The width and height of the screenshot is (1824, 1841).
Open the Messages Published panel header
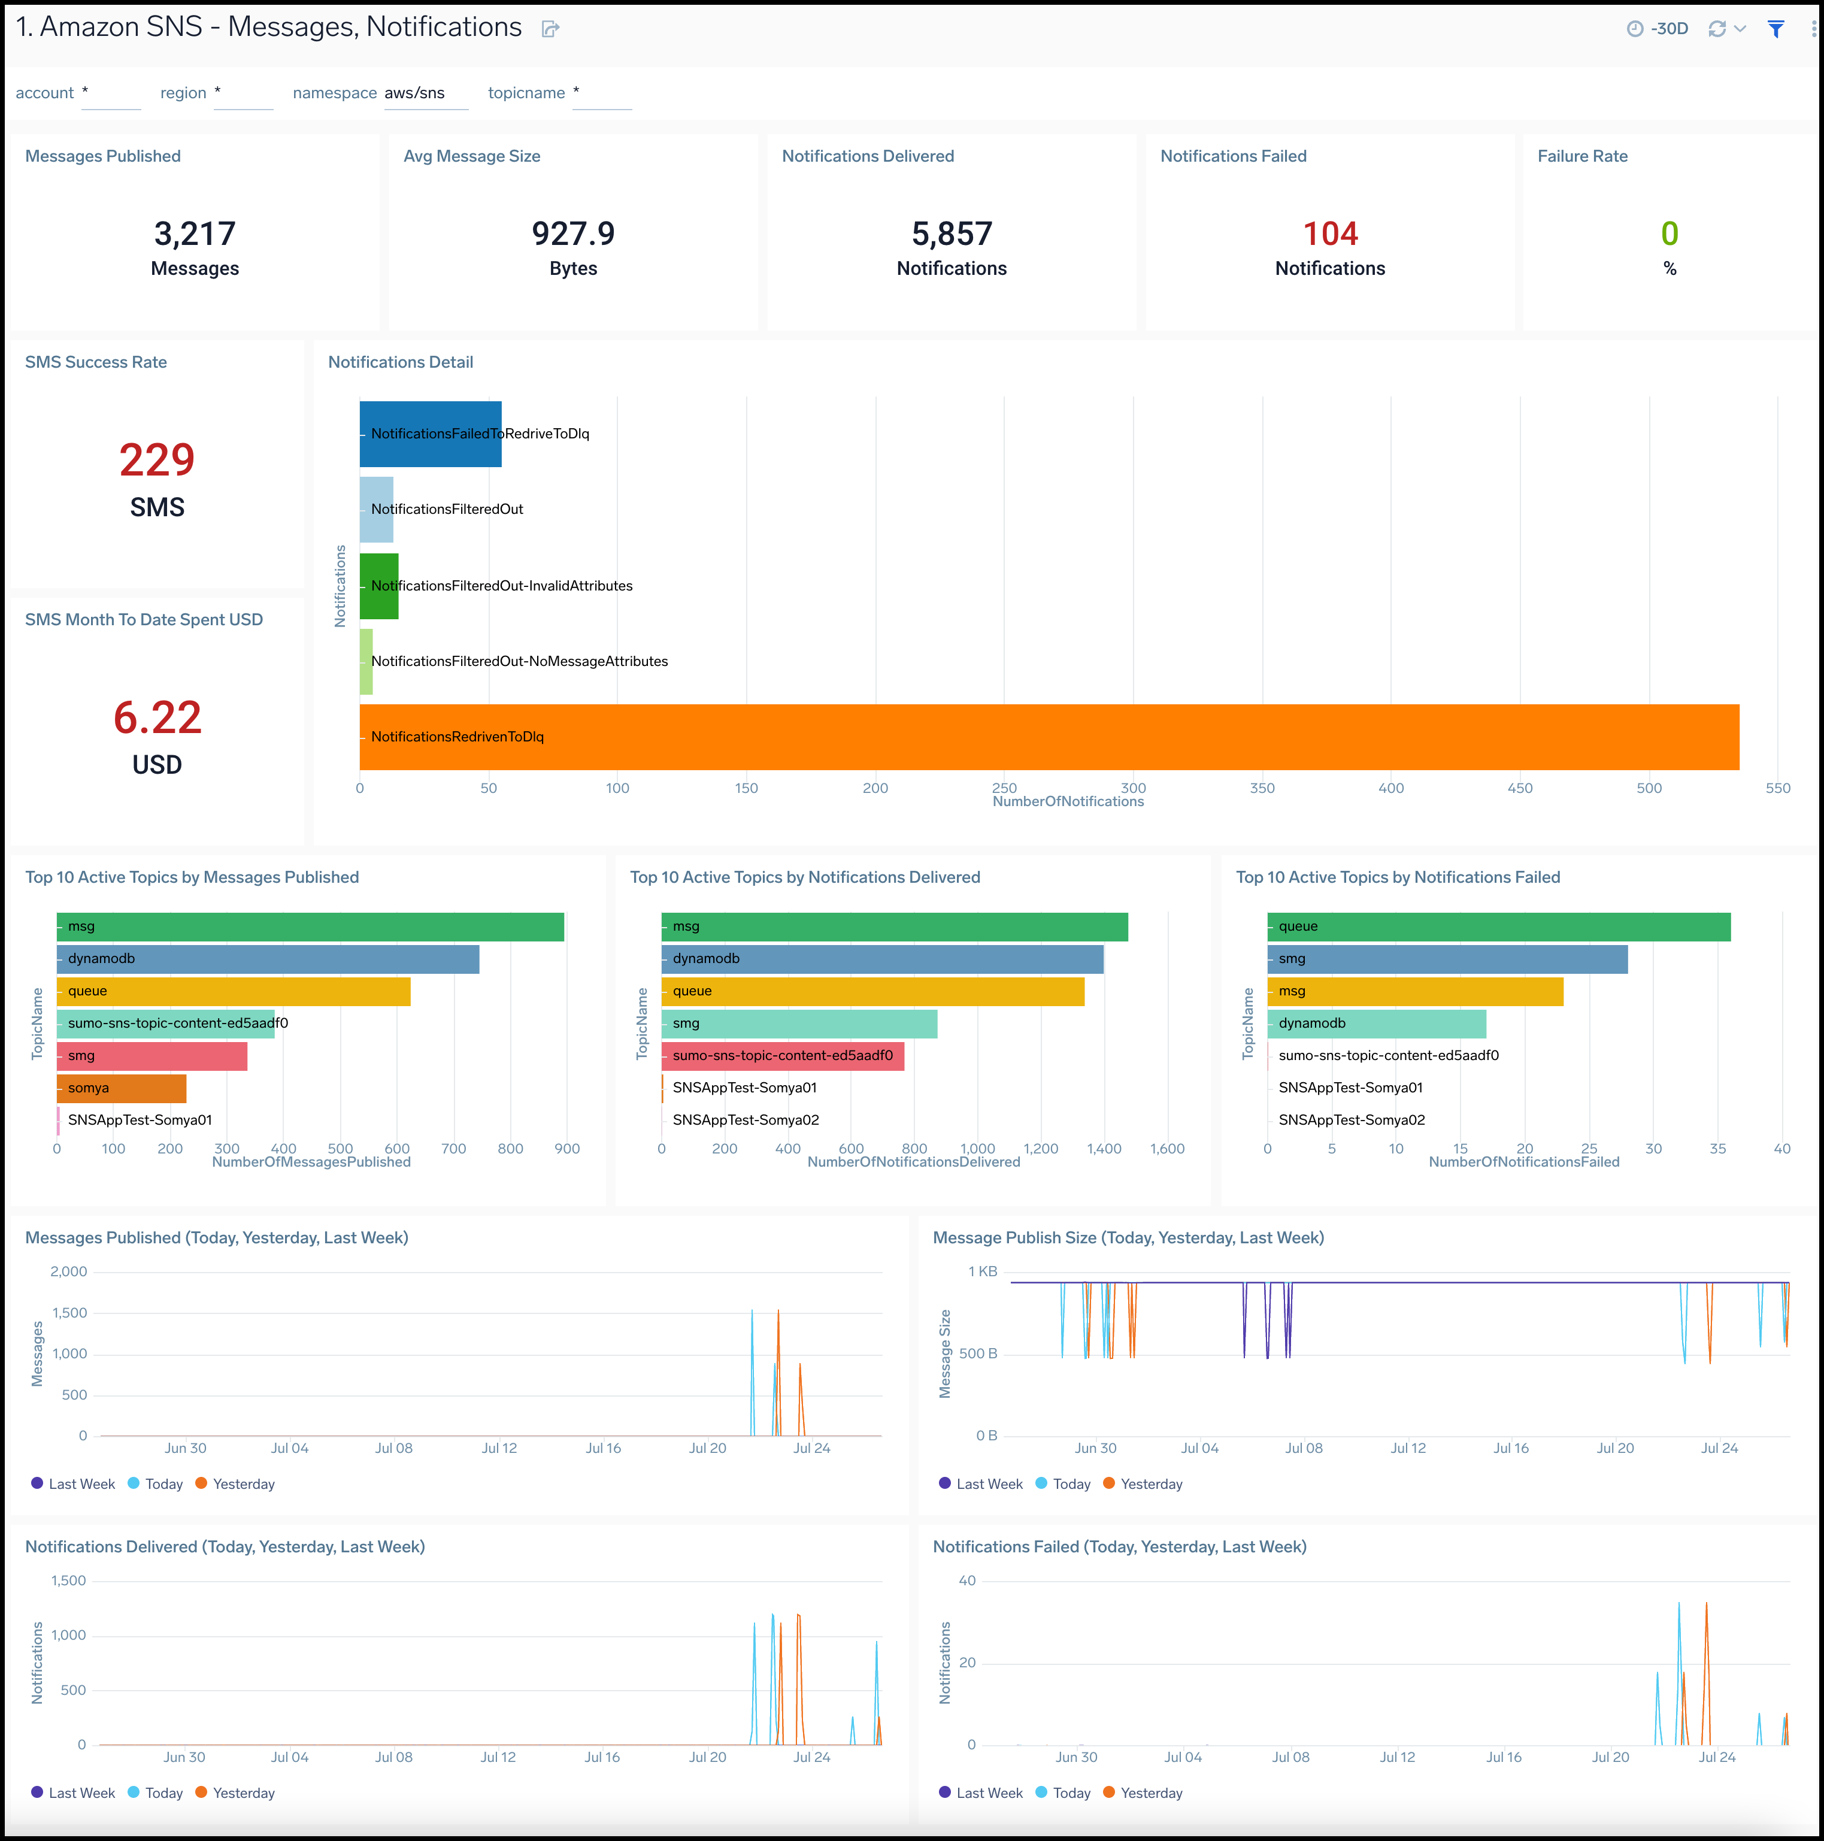pyautogui.click(x=103, y=155)
